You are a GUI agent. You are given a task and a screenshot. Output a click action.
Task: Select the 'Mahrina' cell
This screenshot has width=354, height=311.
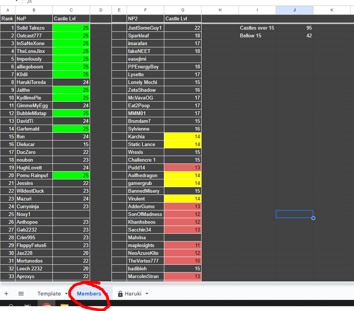coord(145,237)
